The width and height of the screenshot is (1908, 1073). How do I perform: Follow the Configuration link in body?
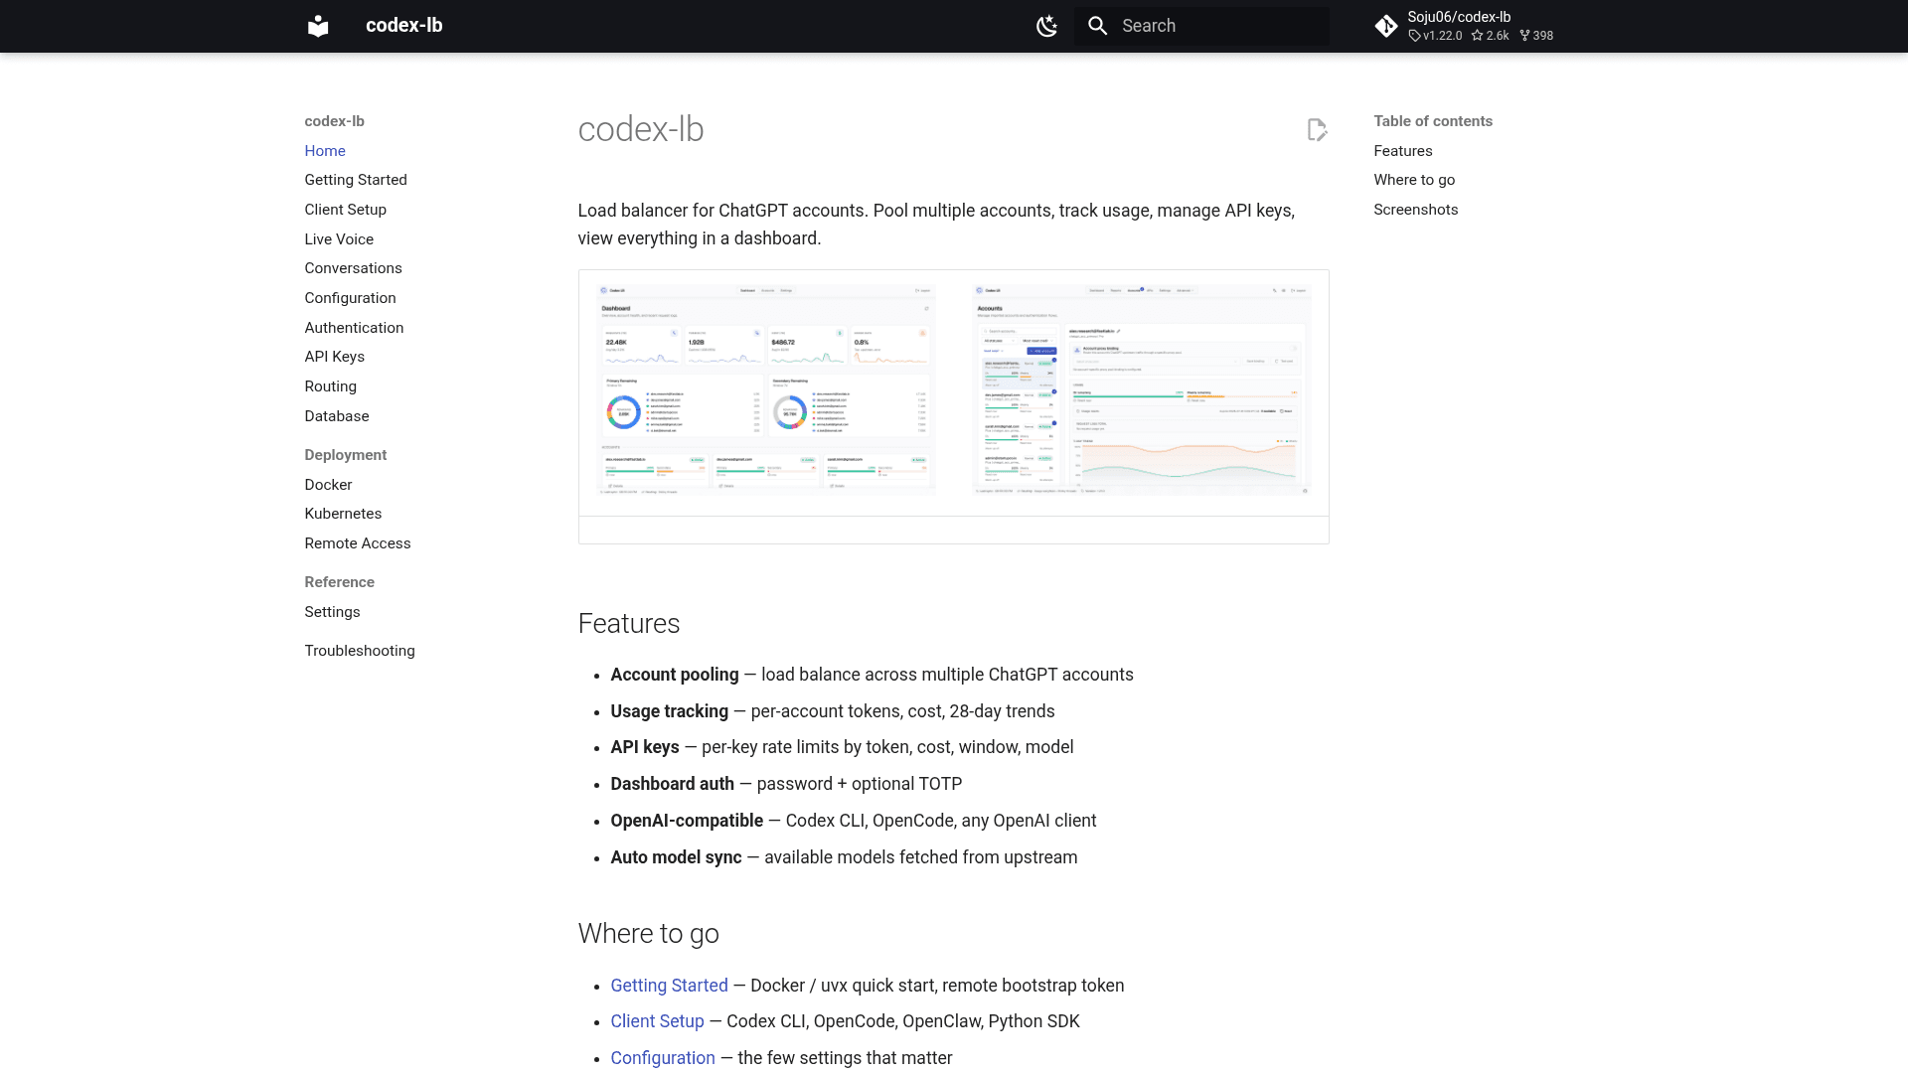[x=663, y=1058]
